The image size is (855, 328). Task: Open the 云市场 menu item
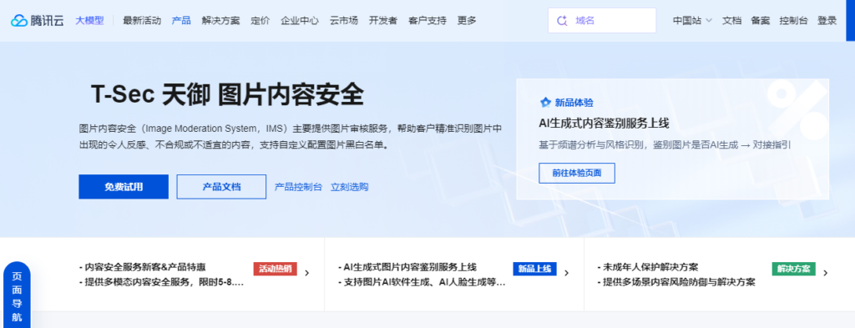tap(343, 21)
